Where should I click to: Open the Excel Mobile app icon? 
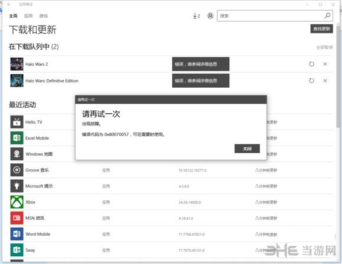point(17,138)
